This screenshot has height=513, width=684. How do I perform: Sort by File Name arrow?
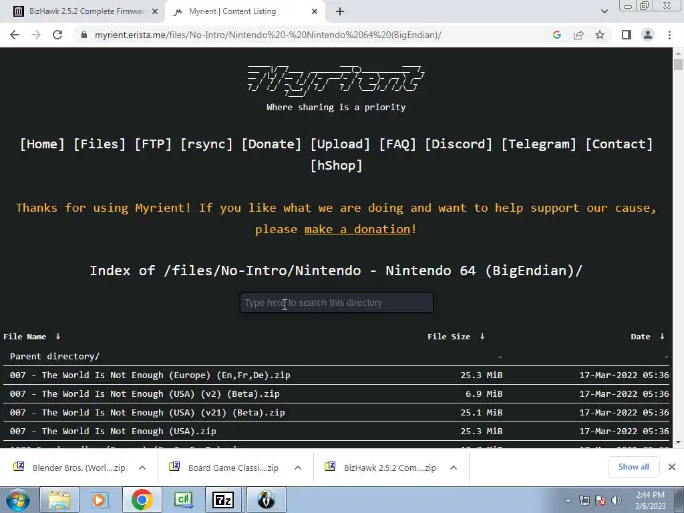58,337
